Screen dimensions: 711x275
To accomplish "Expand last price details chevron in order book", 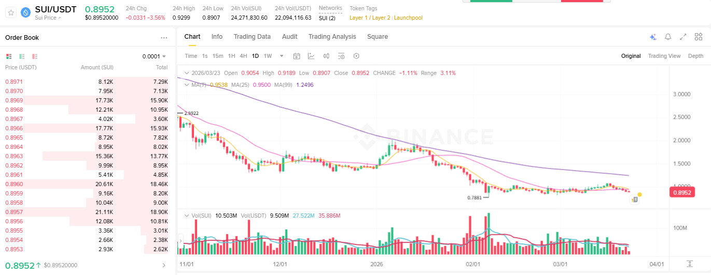I will pos(164,265).
